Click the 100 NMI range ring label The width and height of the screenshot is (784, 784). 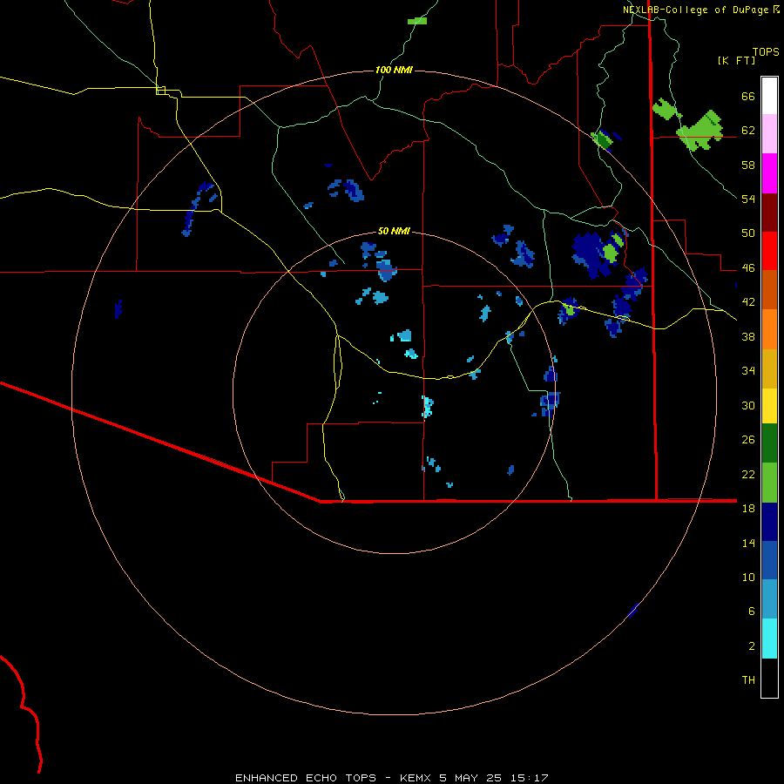[394, 70]
